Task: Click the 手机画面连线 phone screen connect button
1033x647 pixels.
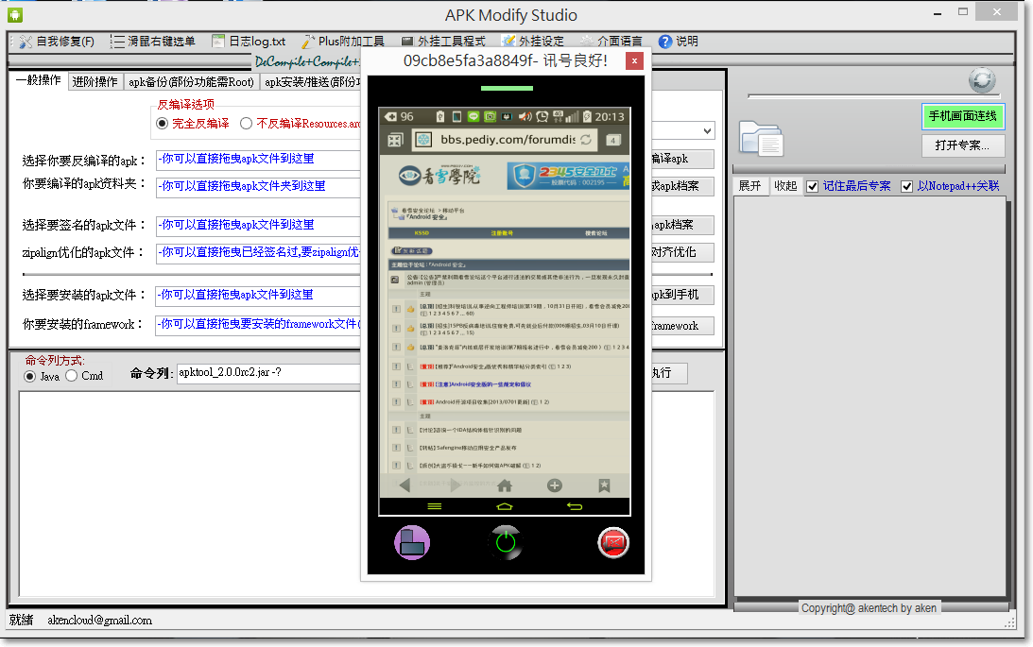Action: 962,116
